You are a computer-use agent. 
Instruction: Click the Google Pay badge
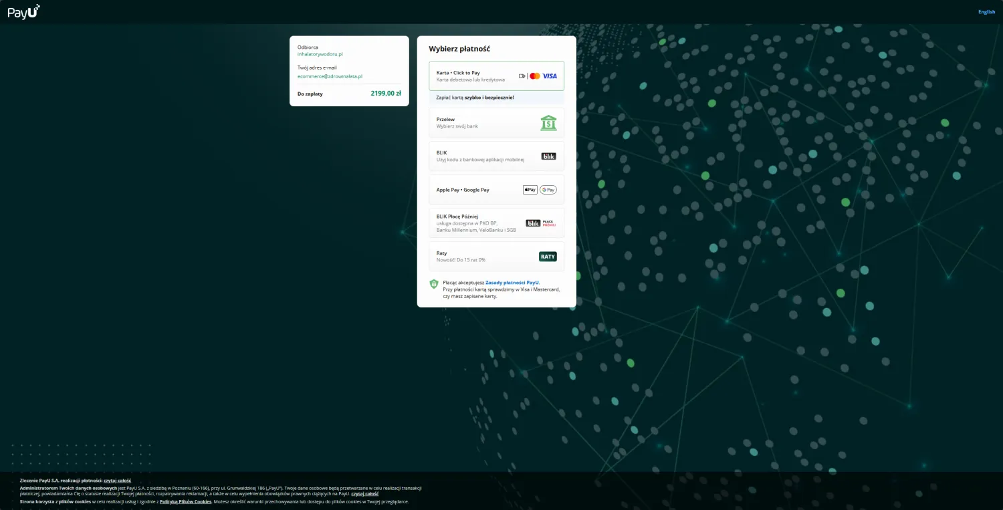point(548,190)
